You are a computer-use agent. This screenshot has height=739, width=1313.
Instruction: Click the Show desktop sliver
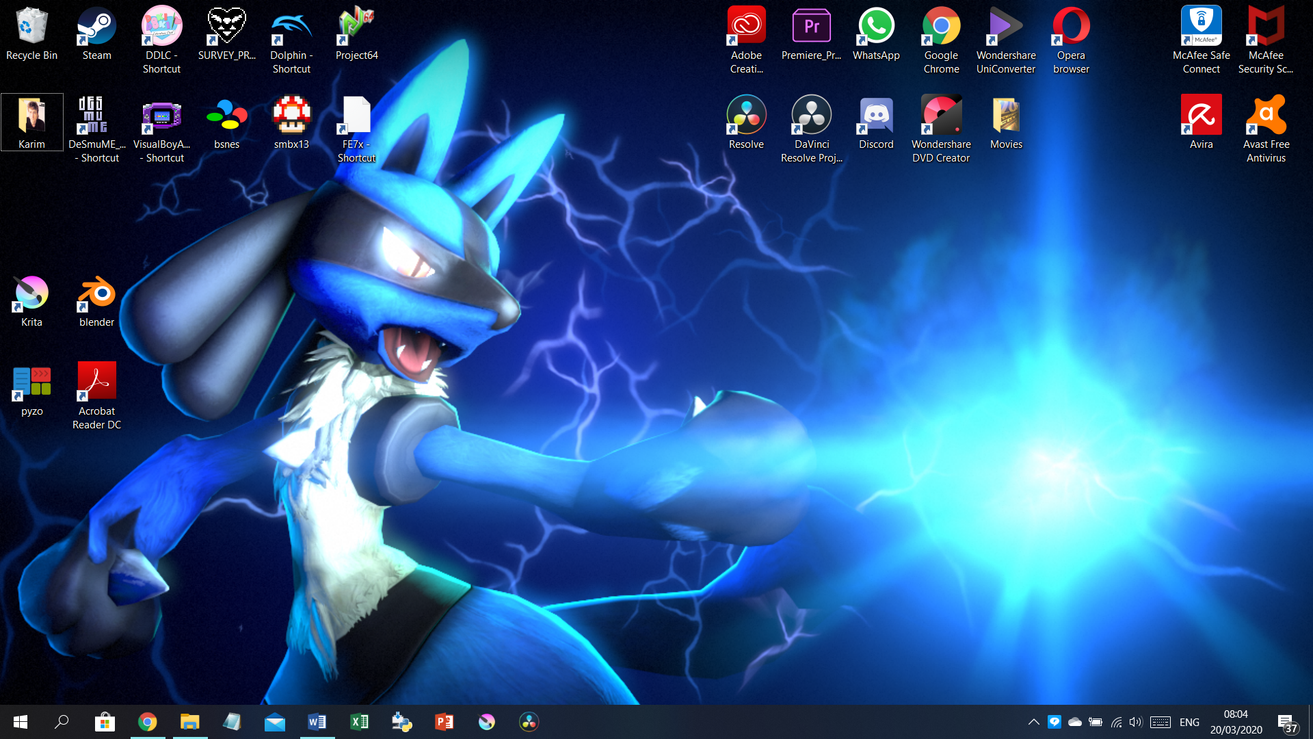coord(1310,722)
